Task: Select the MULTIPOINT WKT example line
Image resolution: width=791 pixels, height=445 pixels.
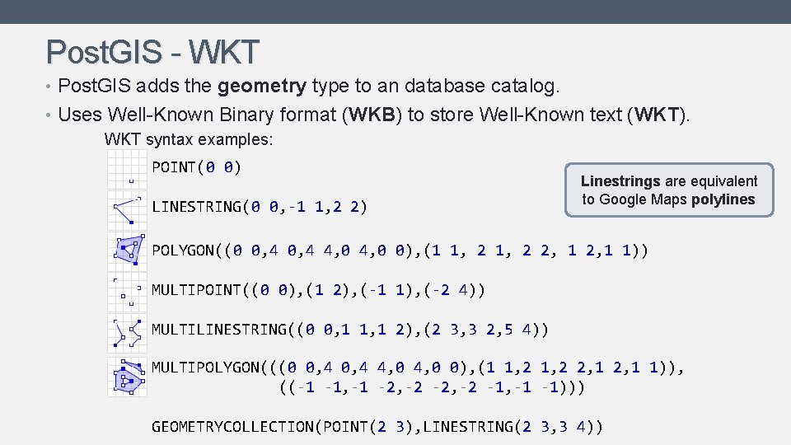Action: pyautogui.click(x=318, y=290)
